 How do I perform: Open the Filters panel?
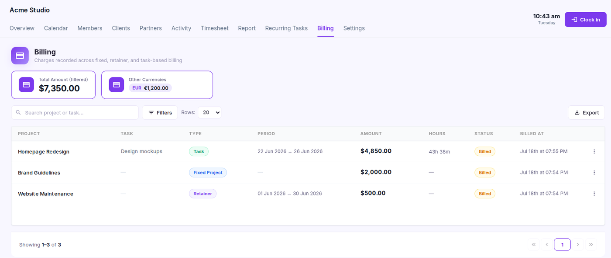(160, 113)
